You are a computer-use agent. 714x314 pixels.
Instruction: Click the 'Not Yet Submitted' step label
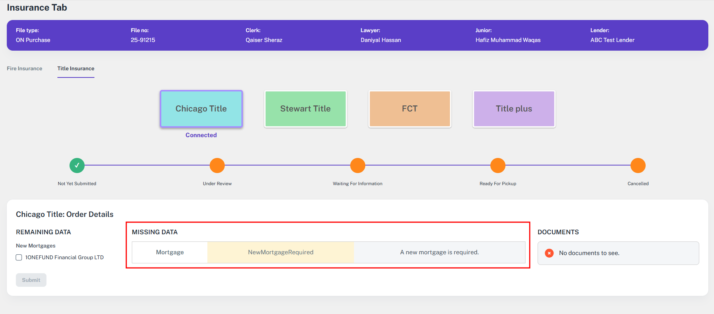point(77,184)
